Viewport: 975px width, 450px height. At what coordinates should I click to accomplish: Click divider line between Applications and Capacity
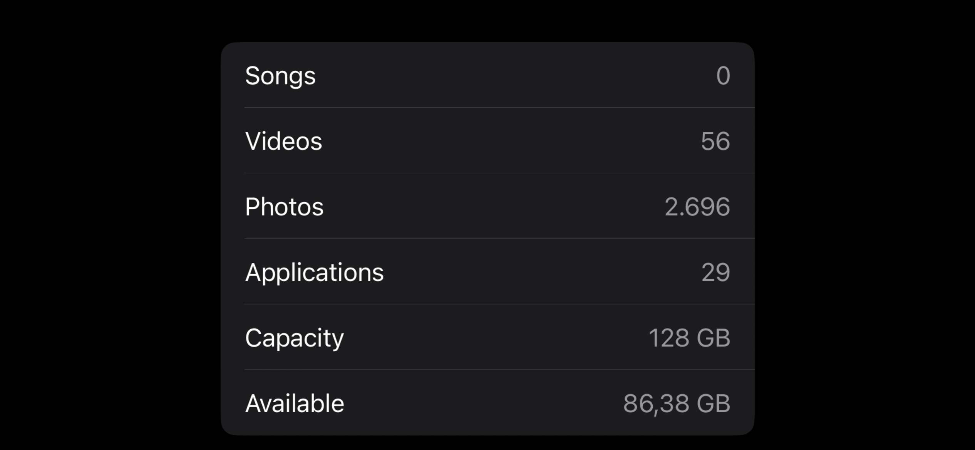click(499, 304)
